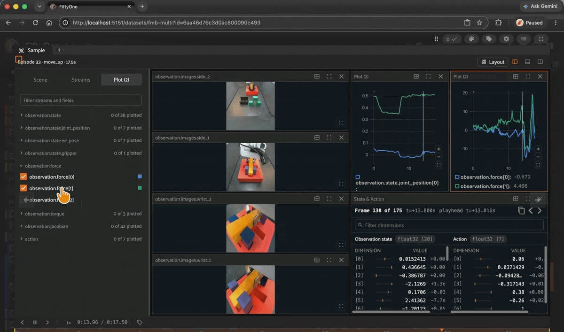Switch to the Streams tab
564x332 pixels.
pos(81,80)
